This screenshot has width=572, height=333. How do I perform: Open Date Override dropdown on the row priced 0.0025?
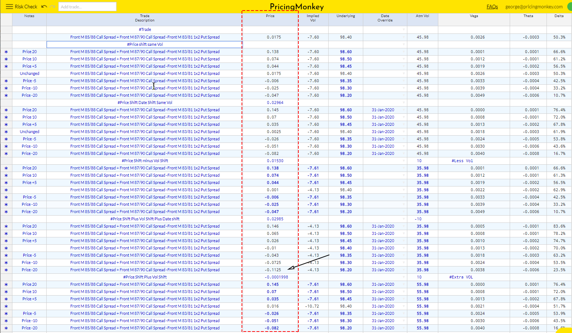[x=404, y=132]
